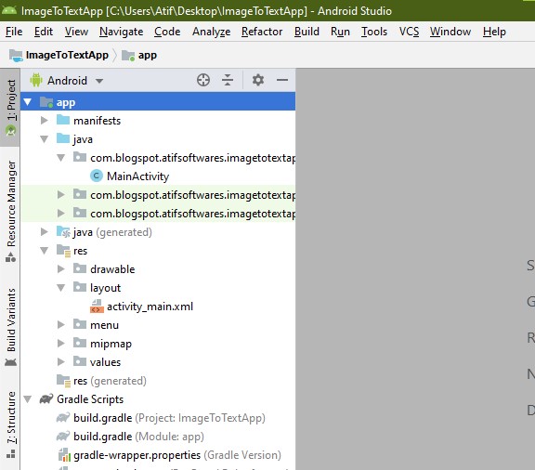The height and width of the screenshot is (470, 535).
Task: Click the app module folder icon in tree
Action: tap(46, 102)
